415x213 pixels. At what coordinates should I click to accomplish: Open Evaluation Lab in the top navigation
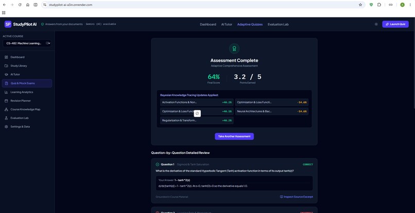pyautogui.click(x=278, y=24)
